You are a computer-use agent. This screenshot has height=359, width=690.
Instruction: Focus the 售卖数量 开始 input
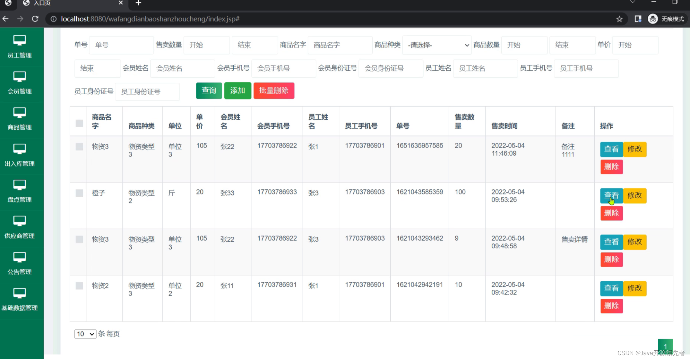(x=207, y=45)
